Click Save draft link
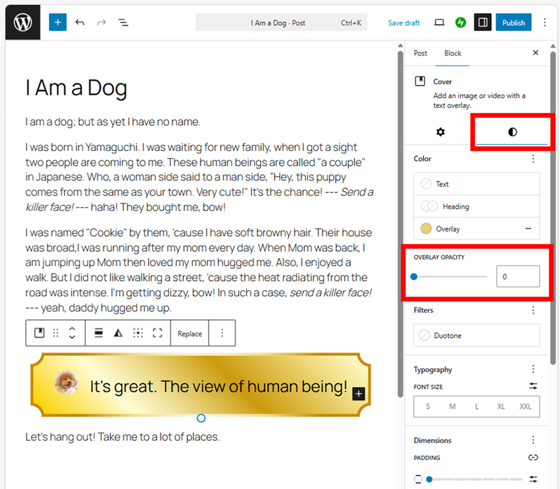 coord(404,23)
